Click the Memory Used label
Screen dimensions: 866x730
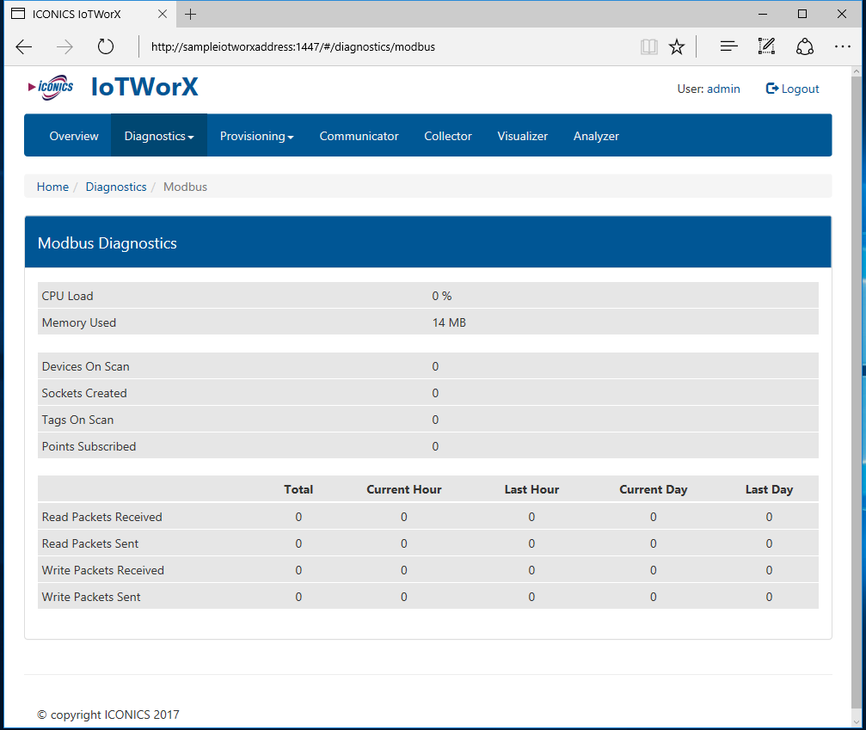tap(79, 322)
